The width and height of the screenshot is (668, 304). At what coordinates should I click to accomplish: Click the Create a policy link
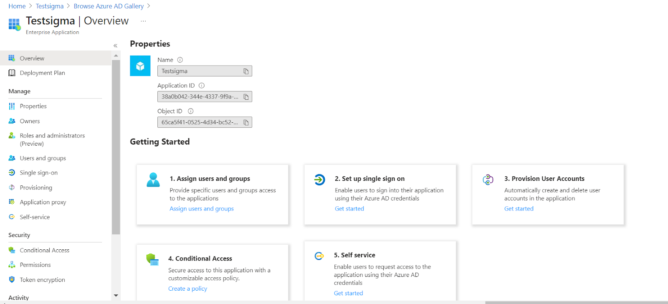[187, 289]
